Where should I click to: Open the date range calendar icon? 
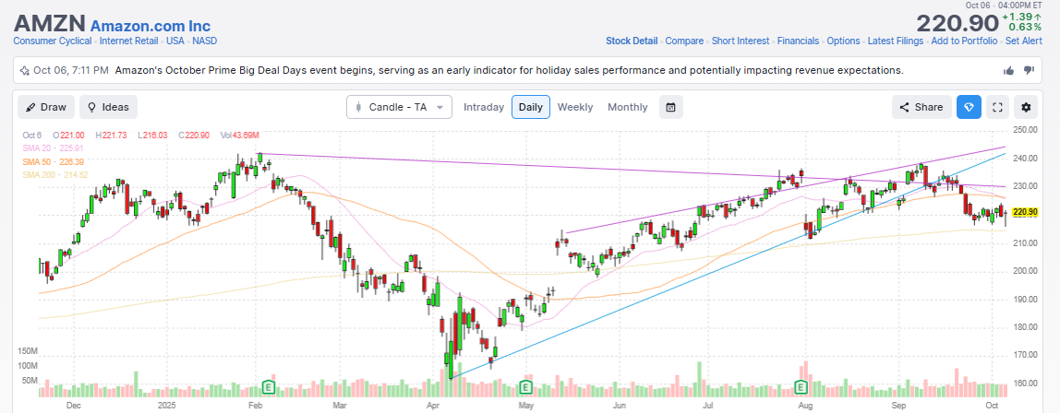point(670,107)
